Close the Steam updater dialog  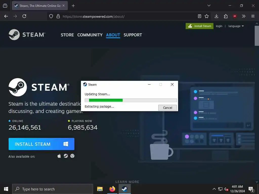(172, 84)
